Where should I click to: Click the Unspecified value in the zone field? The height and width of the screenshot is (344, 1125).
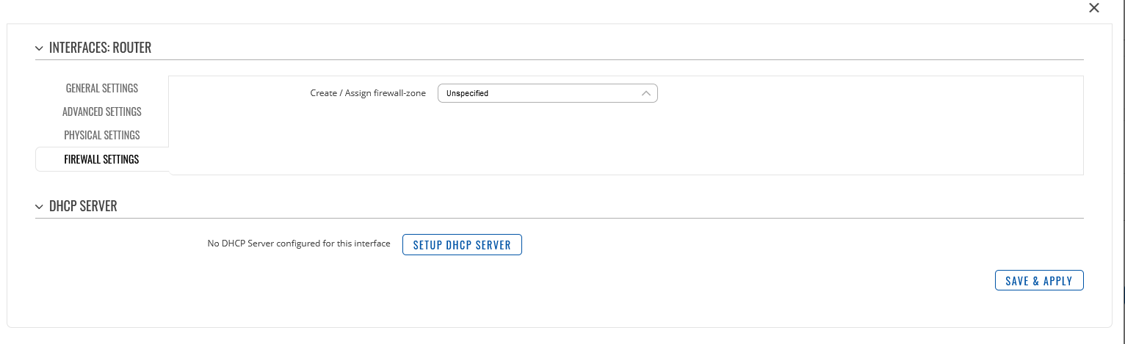(467, 93)
